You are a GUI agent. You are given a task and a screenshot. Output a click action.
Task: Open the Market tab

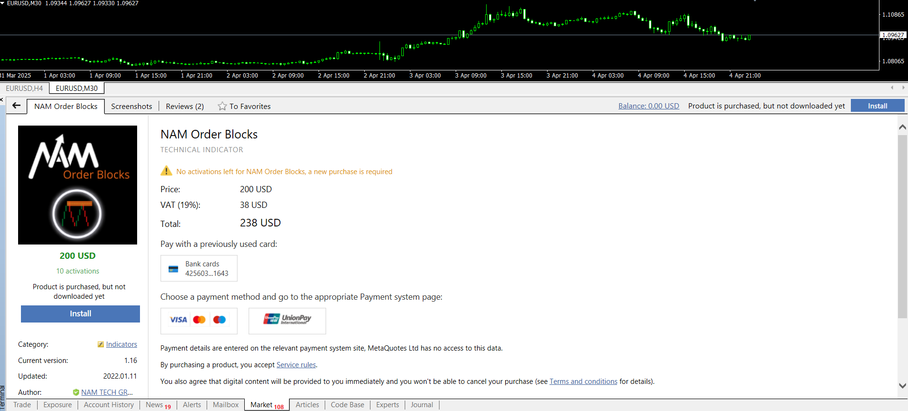[267, 405]
